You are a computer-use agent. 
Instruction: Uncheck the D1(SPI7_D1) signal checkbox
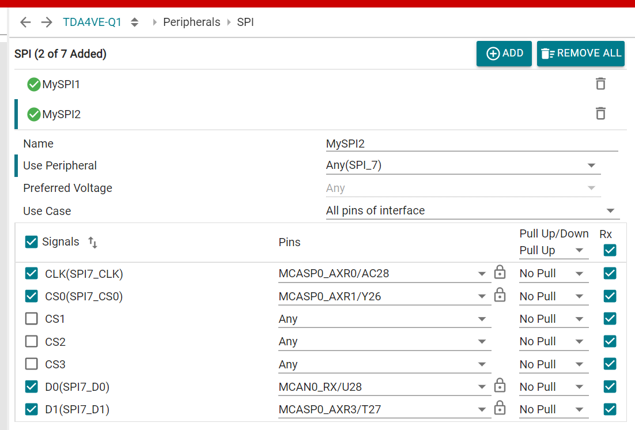(31, 409)
